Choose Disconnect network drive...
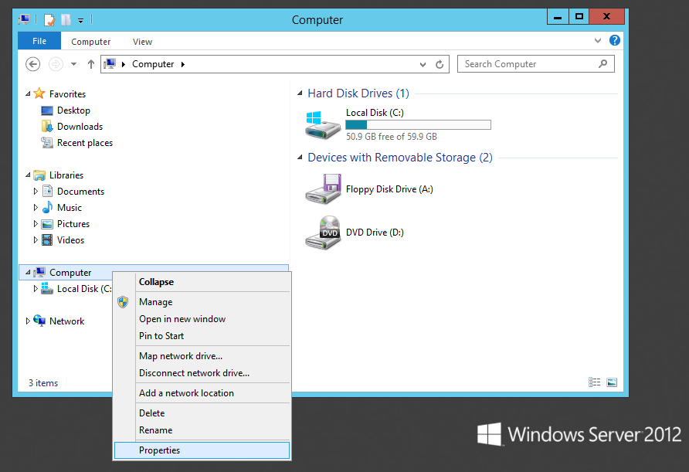This screenshot has width=689, height=472. click(x=202, y=373)
